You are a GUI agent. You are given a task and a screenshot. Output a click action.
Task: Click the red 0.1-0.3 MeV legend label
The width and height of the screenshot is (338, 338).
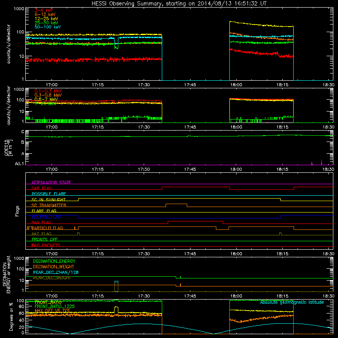tap(48, 91)
